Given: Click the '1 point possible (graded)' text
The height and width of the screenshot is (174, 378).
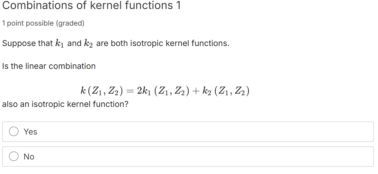Looking at the screenshot, I should (43, 24).
